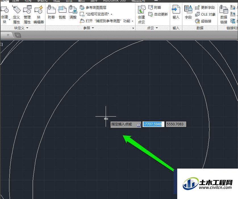
Task: Click the Create Block (创建块) icon
Action: (x=5, y=9)
